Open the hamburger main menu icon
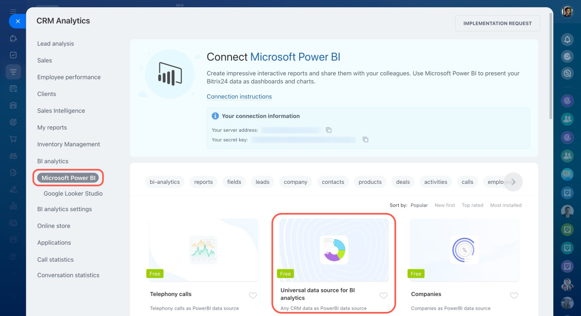581x316 pixels. tap(13, 11)
